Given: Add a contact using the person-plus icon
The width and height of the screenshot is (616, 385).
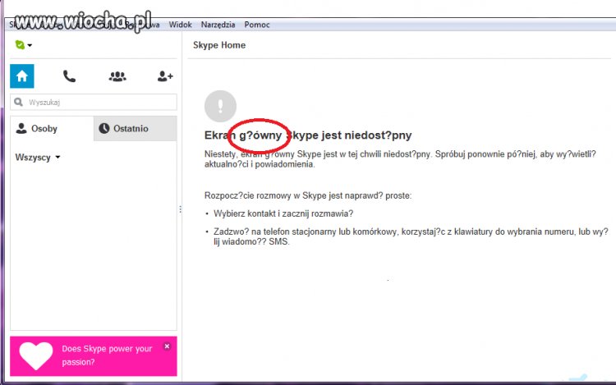Looking at the screenshot, I should point(165,76).
